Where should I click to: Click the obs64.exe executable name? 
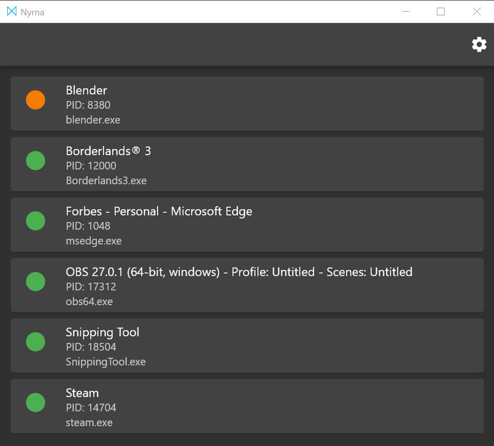[x=89, y=301]
